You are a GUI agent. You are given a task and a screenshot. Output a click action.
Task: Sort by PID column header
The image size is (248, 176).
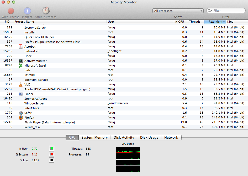pyautogui.click(x=7, y=22)
